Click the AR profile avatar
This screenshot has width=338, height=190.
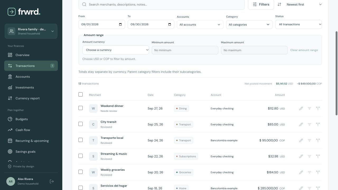11,181
